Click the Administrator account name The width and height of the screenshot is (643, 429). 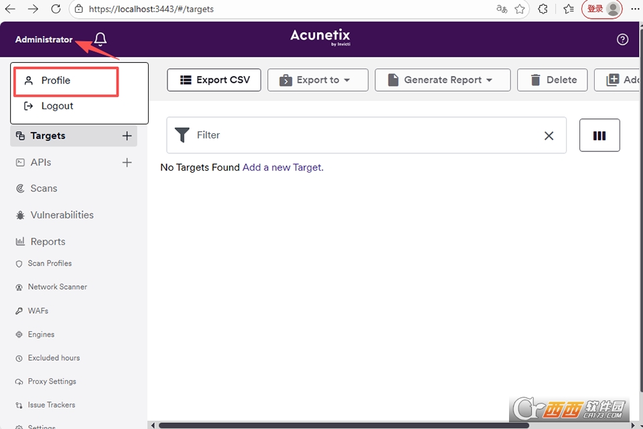pos(44,39)
